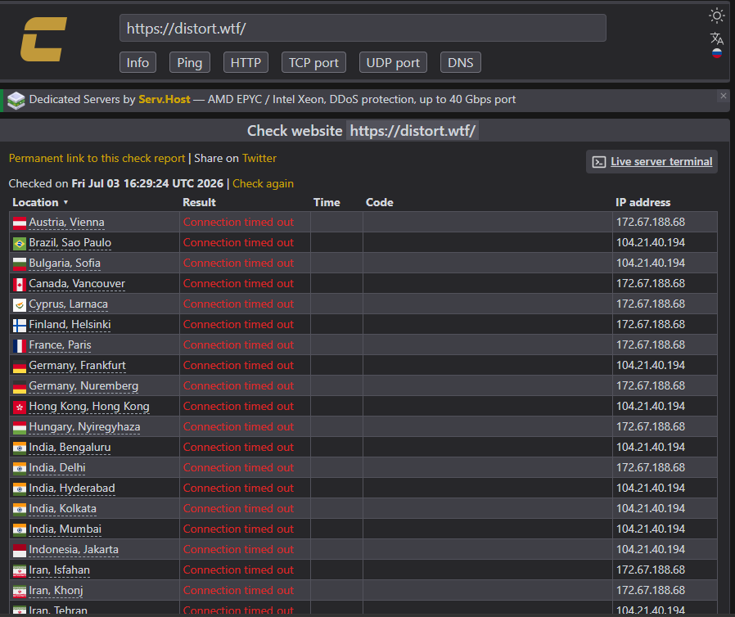Open the Brazil, Sao Paulo node
Viewport: 735px width, 617px height.
70,243
